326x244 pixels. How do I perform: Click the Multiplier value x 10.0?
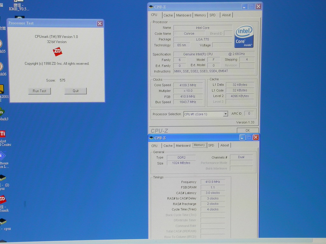pyautogui.click(x=188, y=91)
